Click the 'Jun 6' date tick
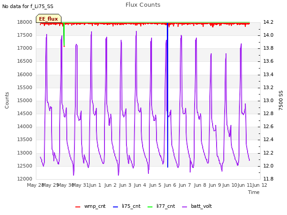Image resolution: width=287 pixels, height=215 pixels. pos(170,185)
